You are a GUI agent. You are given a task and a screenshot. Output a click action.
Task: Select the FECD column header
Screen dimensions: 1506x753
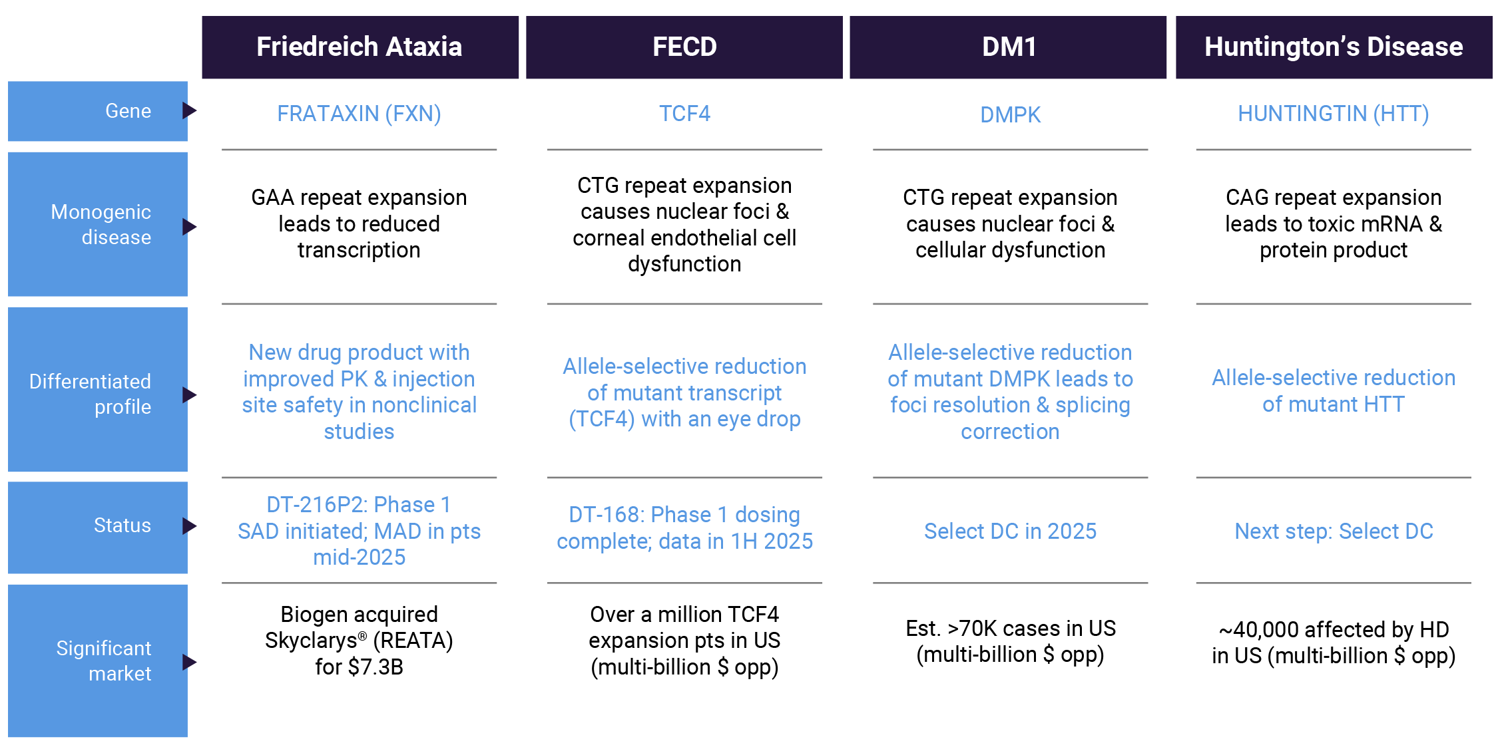(684, 47)
